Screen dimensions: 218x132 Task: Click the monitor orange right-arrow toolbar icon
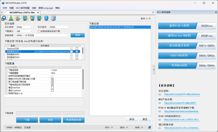[32, 18]
